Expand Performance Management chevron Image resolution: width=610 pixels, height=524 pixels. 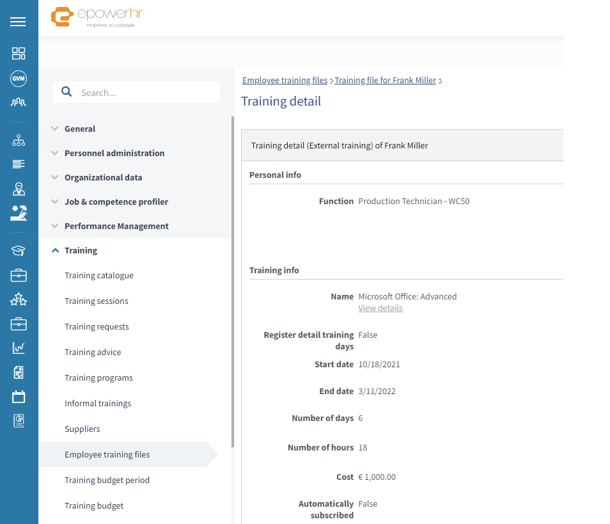[55, 226]
